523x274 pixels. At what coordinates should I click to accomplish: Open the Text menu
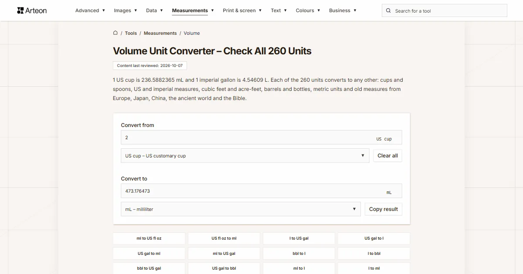pos(279,10)
